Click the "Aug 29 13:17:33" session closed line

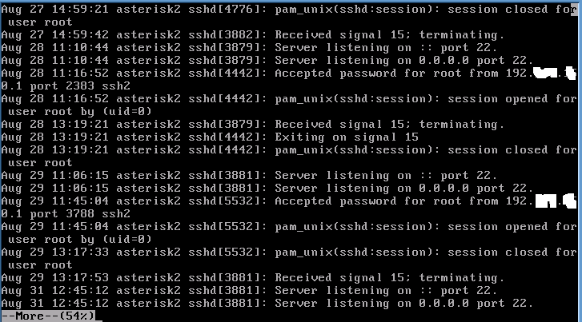(x=288, y=252)
